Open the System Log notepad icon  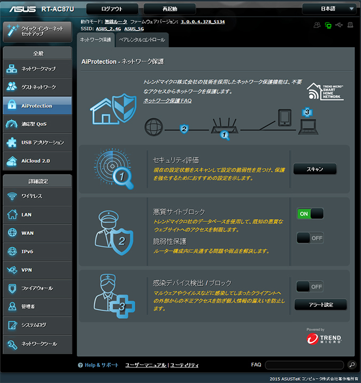pyautogui.click(x=12, y=325)
